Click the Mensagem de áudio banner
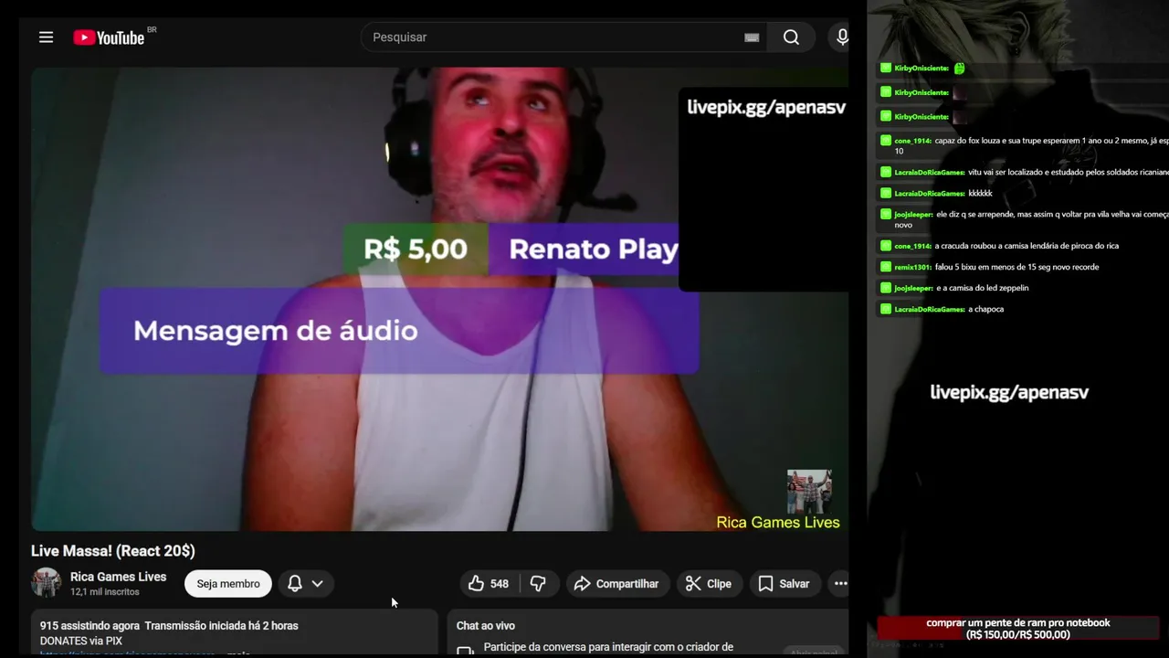 tap(399, 331)
